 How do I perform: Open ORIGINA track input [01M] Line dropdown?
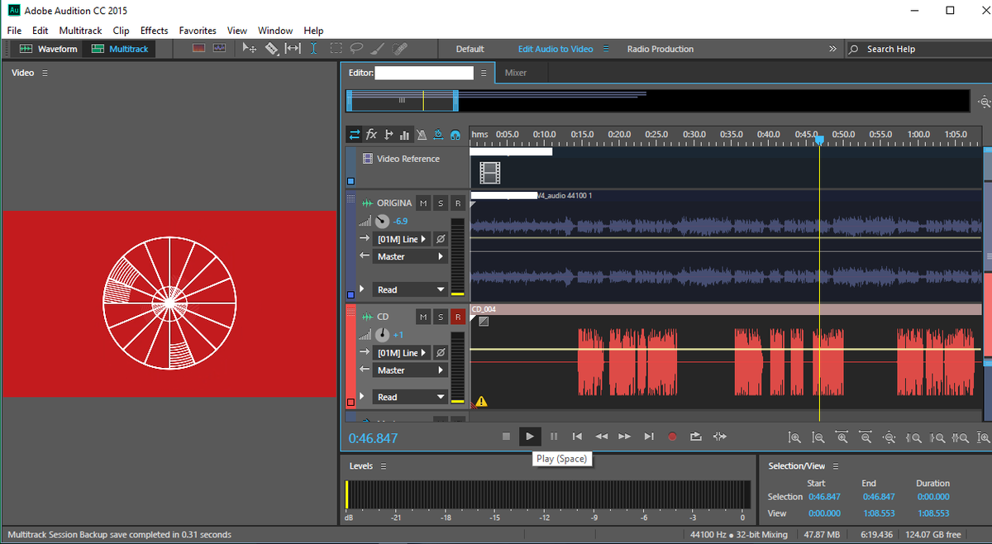403,239
